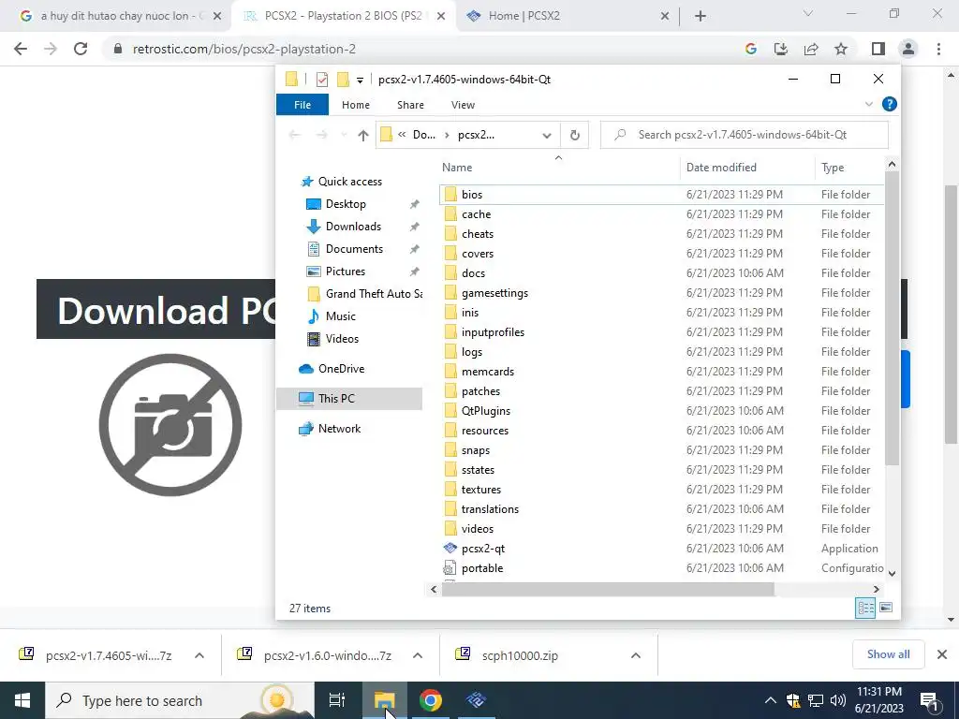Screen dimensions: 959x719
Task: Open notification center icon
Action: tap(930, 700)
